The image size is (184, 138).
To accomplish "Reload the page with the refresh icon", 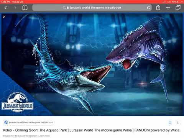I will tap(148, 8).
